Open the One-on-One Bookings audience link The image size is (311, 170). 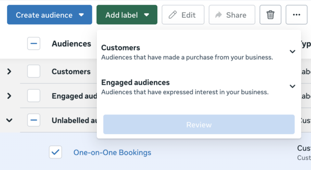[112, 152]
